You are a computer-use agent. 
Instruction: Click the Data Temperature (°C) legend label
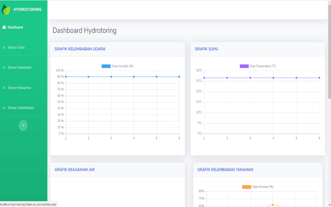pyautogui.click(x=263, y=66)
